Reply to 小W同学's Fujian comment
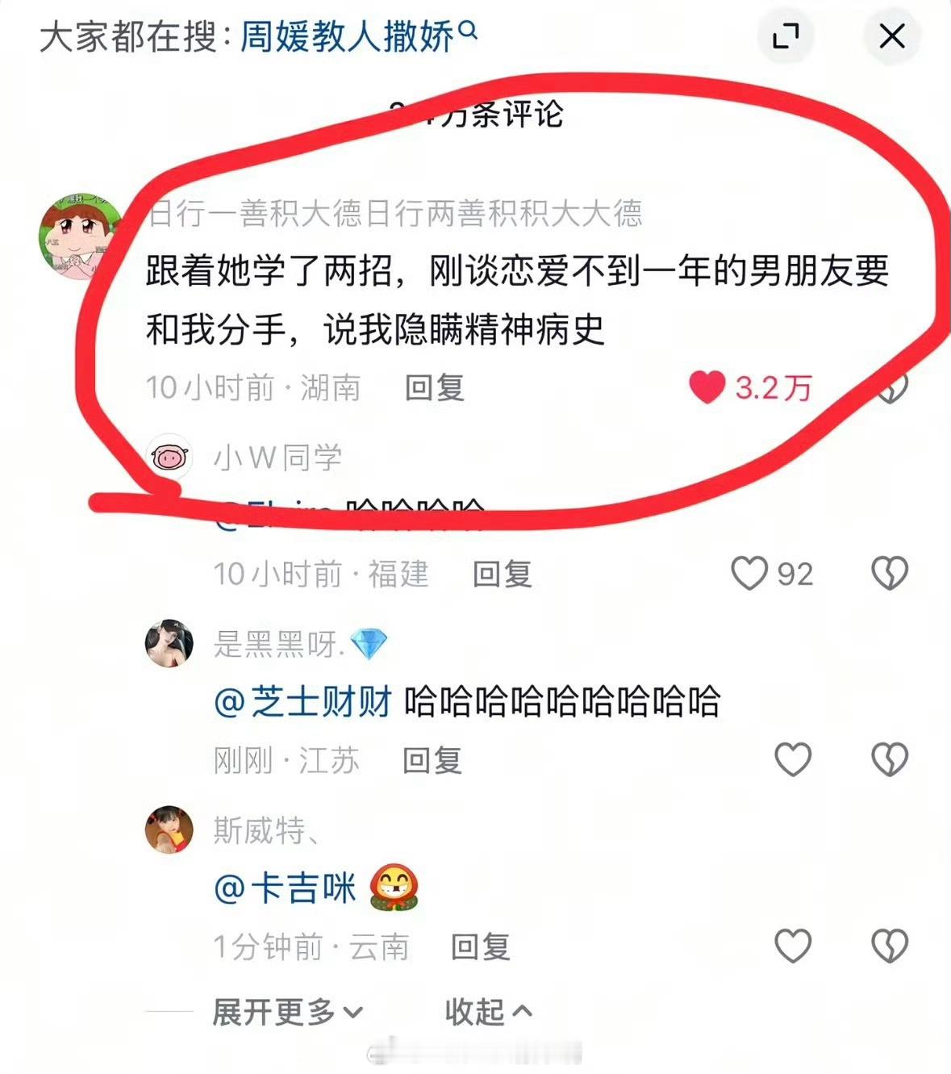 [x=502, y=574]
